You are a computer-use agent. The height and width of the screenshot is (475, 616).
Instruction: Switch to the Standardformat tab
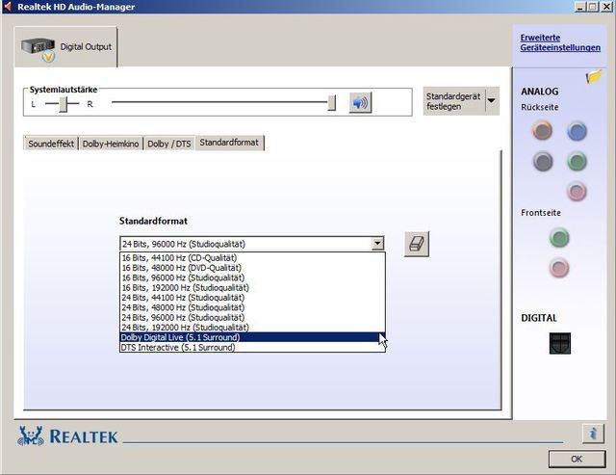[229, 143]
